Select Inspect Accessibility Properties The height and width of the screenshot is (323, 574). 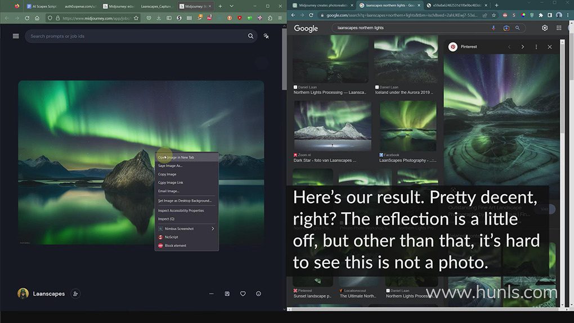(x=187, y=210)
